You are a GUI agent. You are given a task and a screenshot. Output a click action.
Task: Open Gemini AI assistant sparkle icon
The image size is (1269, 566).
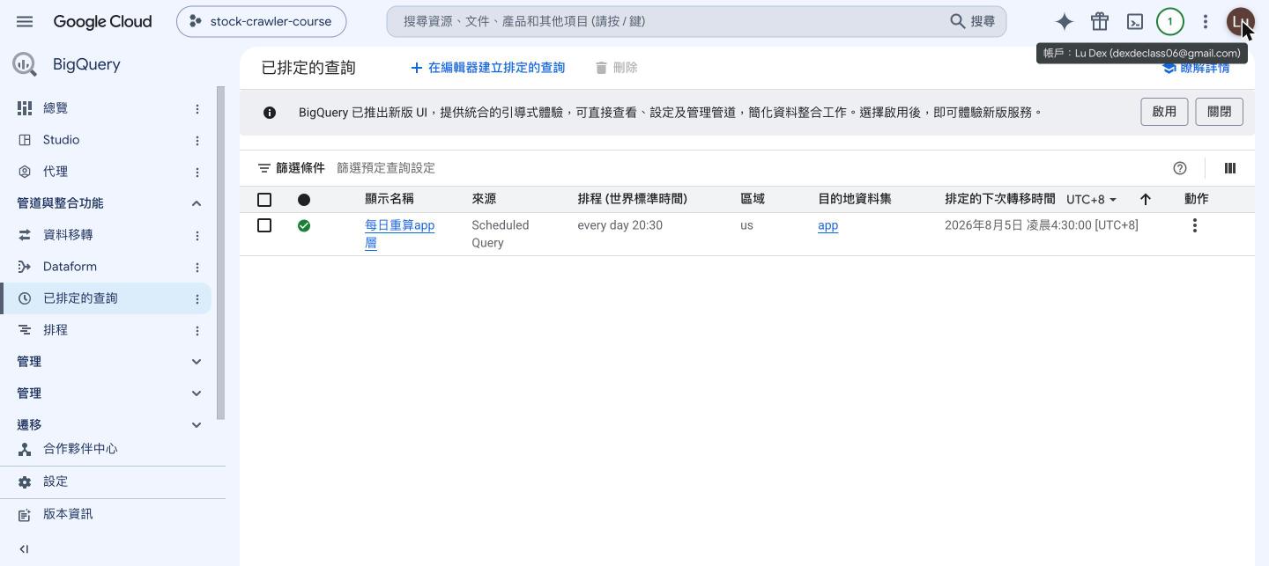(x=1065, y=21)
